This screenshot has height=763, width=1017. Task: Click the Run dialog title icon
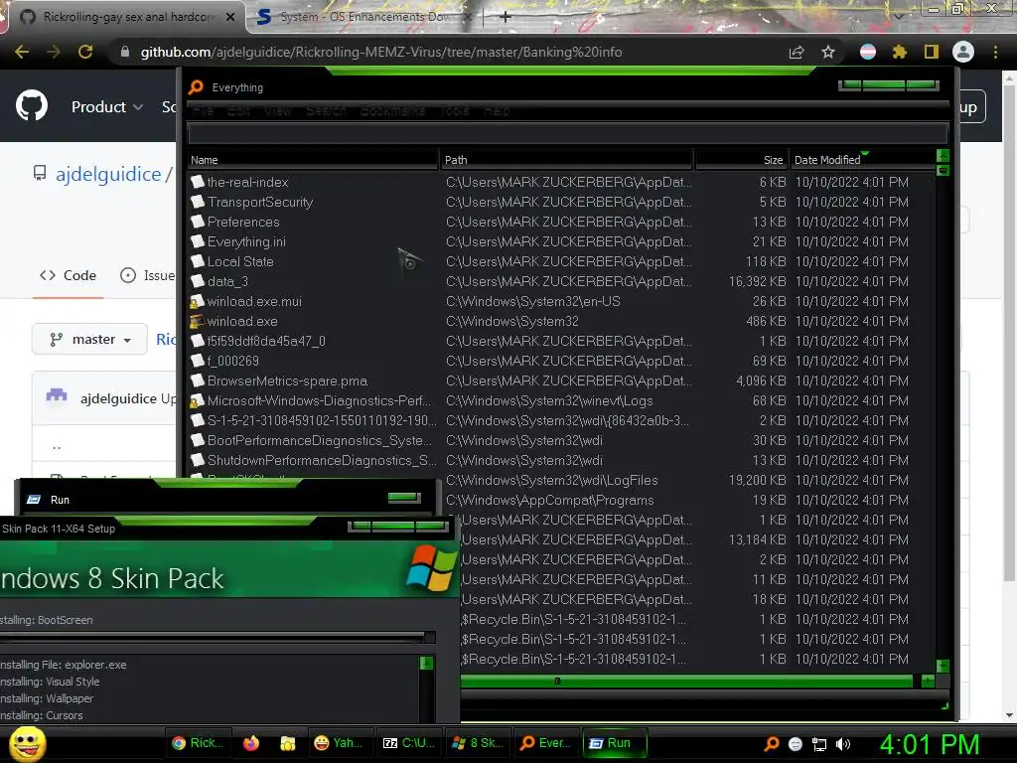33,500
